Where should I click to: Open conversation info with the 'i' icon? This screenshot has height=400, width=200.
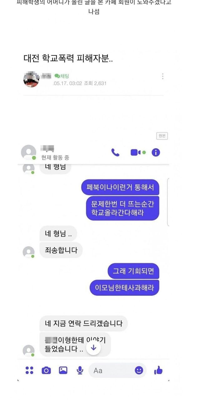pyautogui.click(x=156, y=152)
